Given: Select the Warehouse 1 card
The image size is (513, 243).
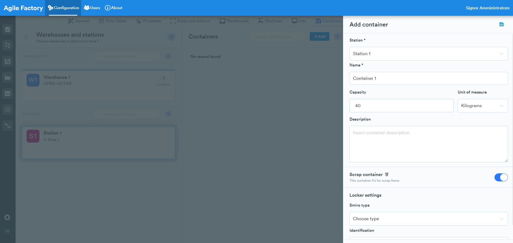Looking at the screenshot, I should click(99, 85).
